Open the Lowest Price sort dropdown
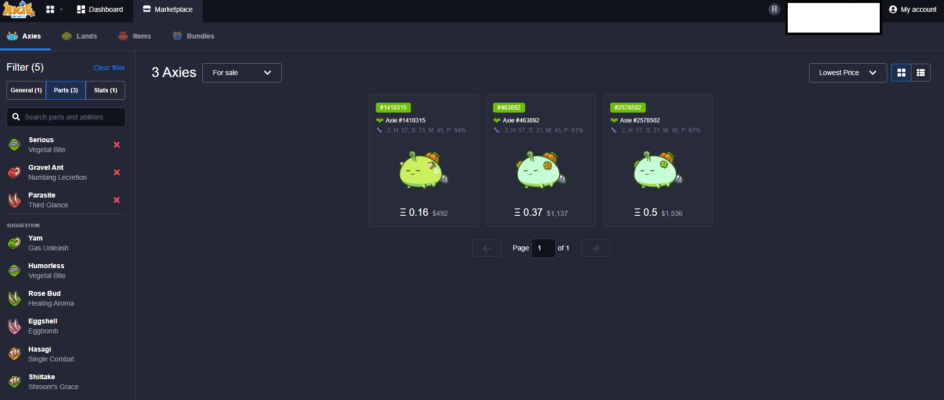944x400 pixels. [x=848, y=73]
